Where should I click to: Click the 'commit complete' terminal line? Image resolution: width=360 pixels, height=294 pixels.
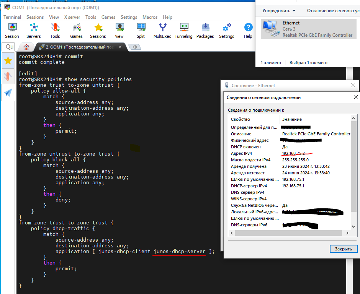point(42,62)
